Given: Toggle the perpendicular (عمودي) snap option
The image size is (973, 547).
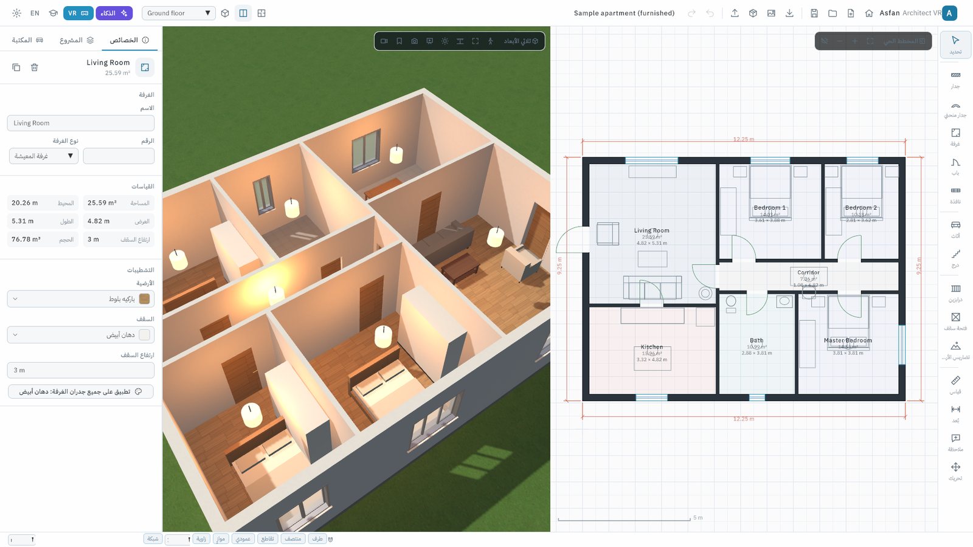Looking at the screenshot, I should (x=243, y=538).
